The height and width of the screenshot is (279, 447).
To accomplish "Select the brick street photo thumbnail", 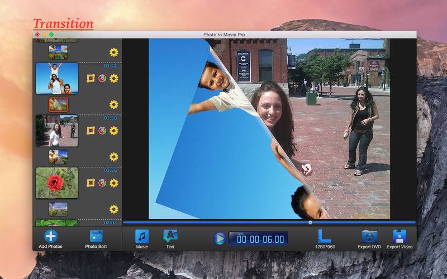I will (57, 131).
